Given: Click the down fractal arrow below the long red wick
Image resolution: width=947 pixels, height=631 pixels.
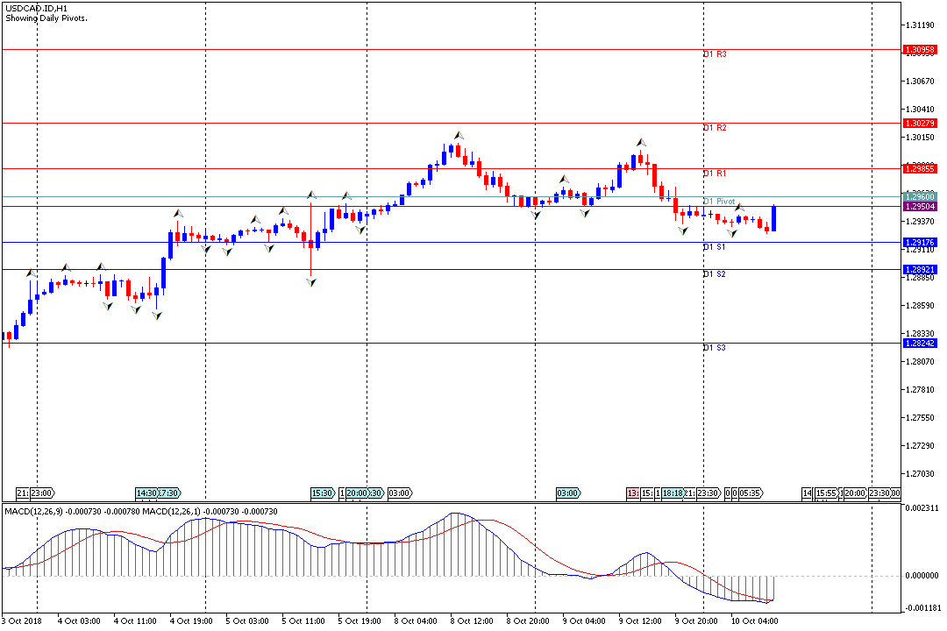Looking at the screenshot, I should 311,282.
